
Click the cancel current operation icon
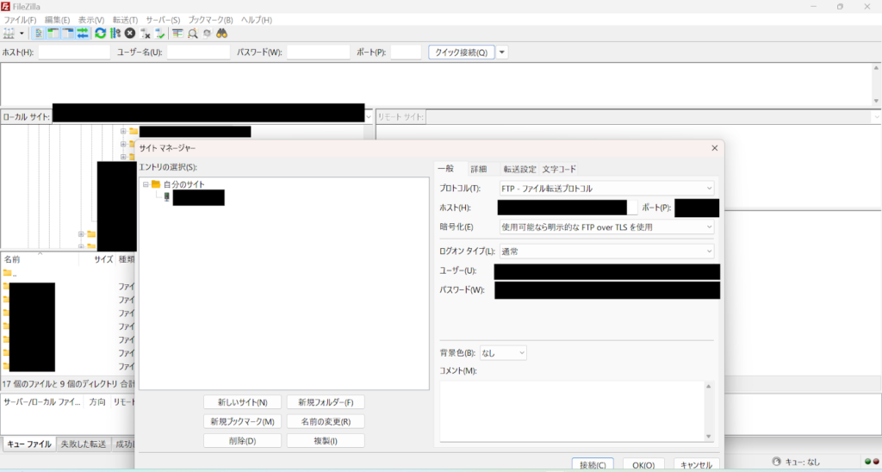click(x=130, y=33)
